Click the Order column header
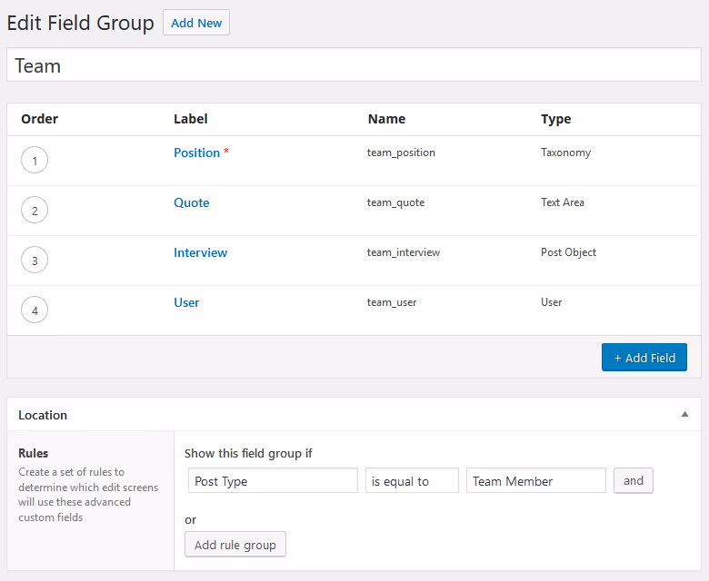Screen dimensions: 709x581 (x=39, y=119)
